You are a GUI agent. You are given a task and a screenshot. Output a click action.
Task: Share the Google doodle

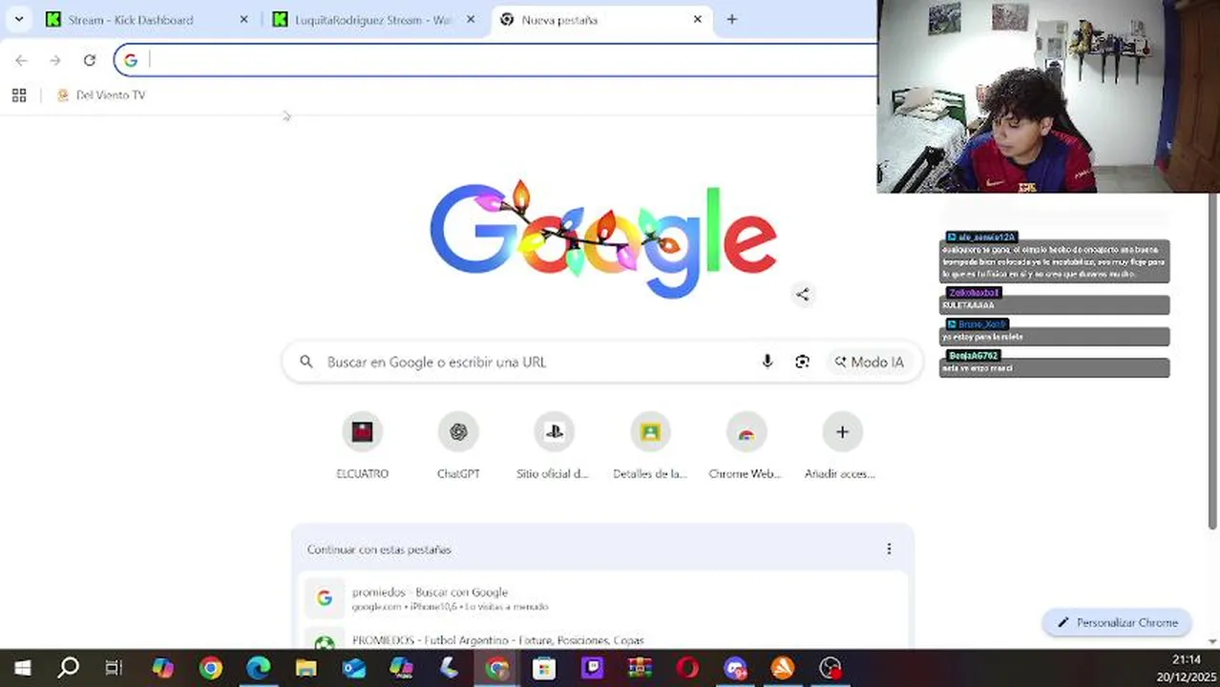[802, 295]
